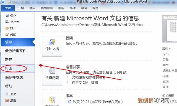Screen dimensions: 177x106
Task: Switch to the 页面布局 ribbon tab
Action: 47,8
